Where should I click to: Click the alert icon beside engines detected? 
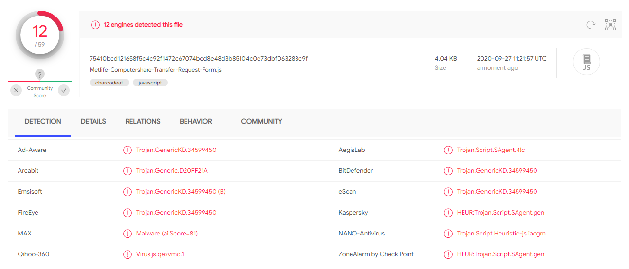95,25
